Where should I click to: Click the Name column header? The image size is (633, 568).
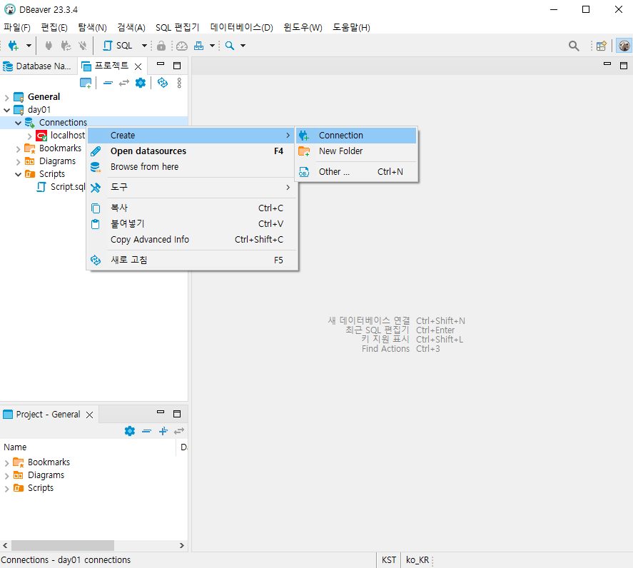pos(88,447)
